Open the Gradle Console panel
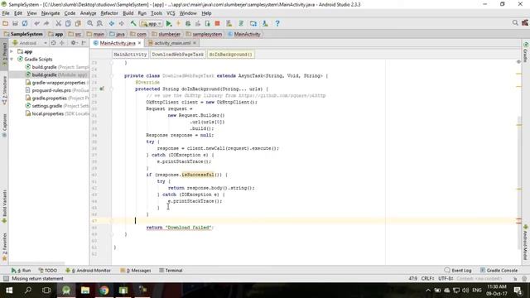 tap(499, 271)
